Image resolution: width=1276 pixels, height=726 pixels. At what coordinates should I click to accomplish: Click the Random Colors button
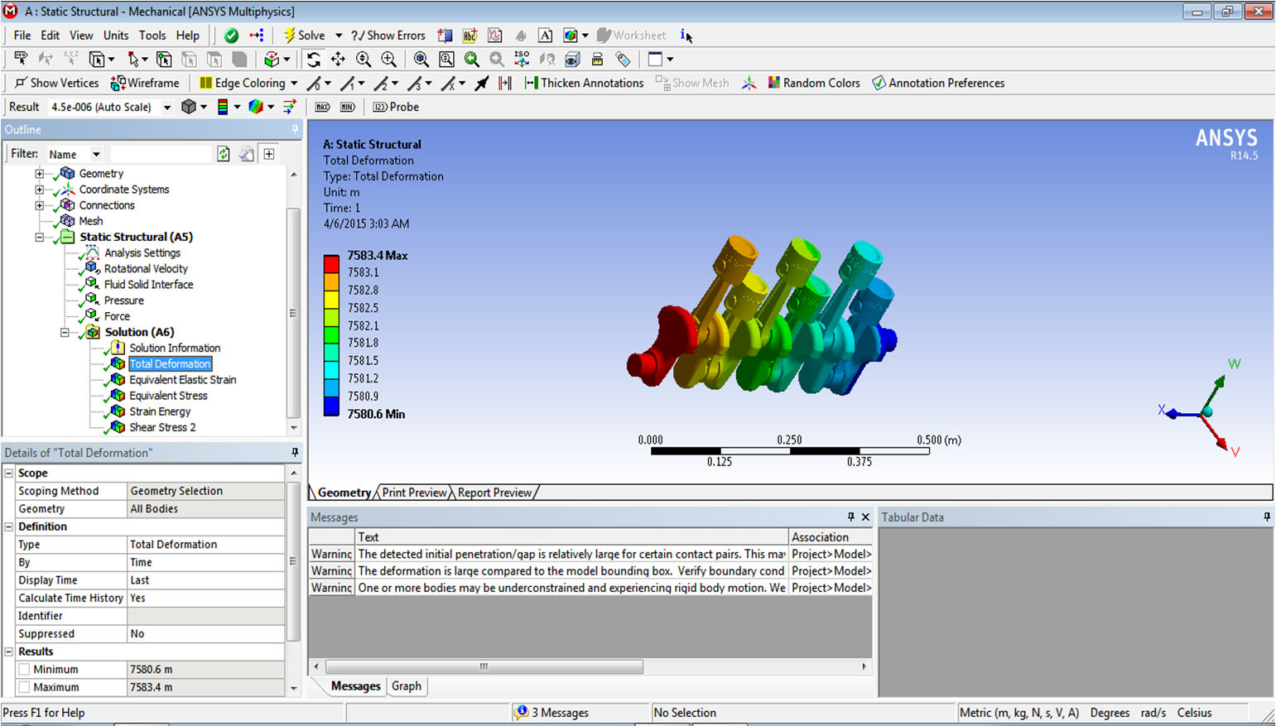814,83
